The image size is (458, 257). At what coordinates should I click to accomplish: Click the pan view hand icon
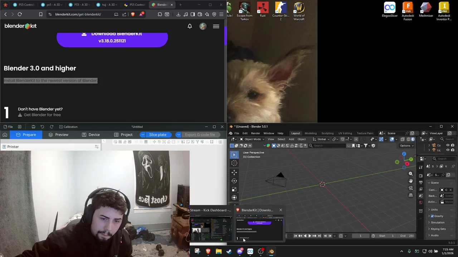tap(411, 181)
